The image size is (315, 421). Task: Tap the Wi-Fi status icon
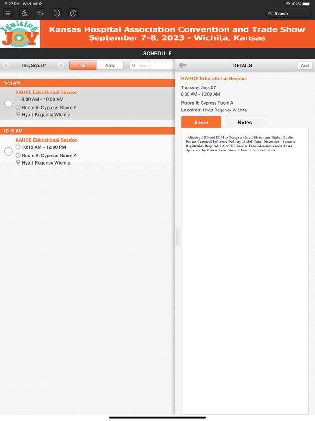(x=288, y=4)
